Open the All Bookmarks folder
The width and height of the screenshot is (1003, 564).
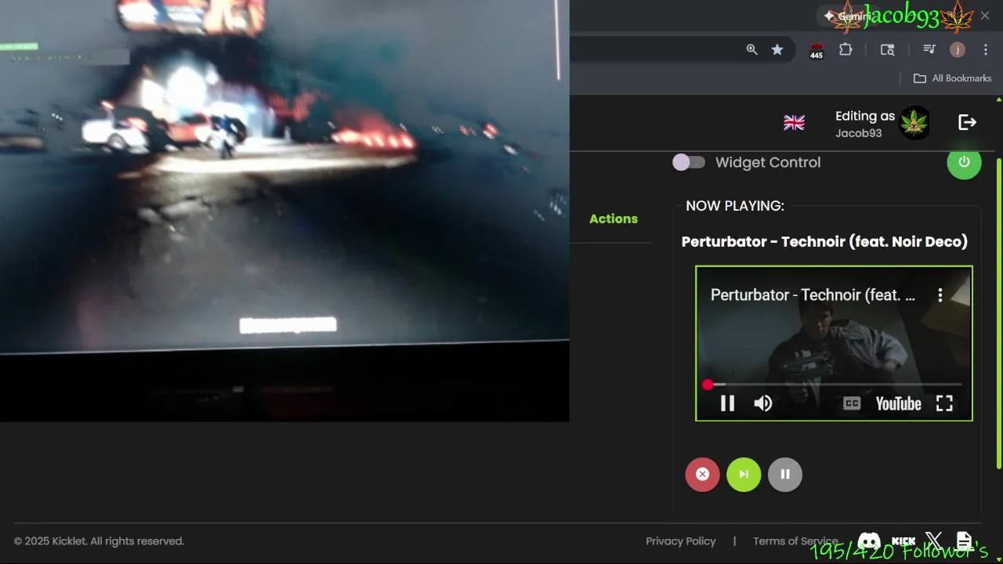pyautogui.click(x=953, y=78)
